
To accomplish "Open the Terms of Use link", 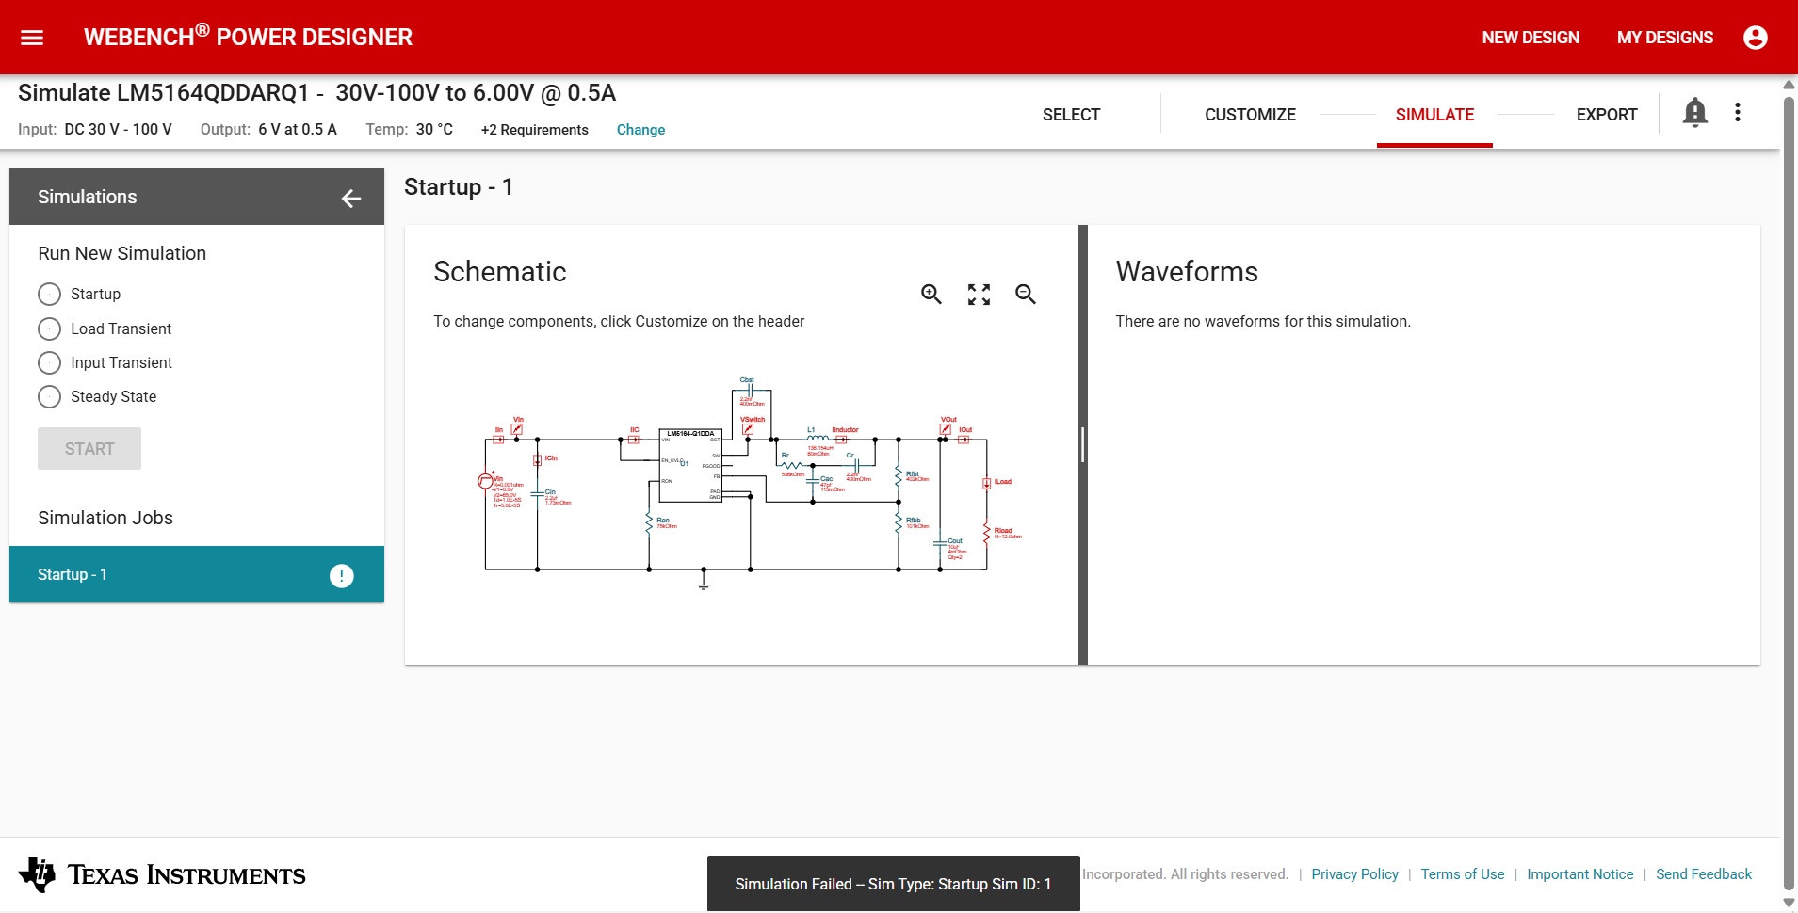I will (1463, 874).
